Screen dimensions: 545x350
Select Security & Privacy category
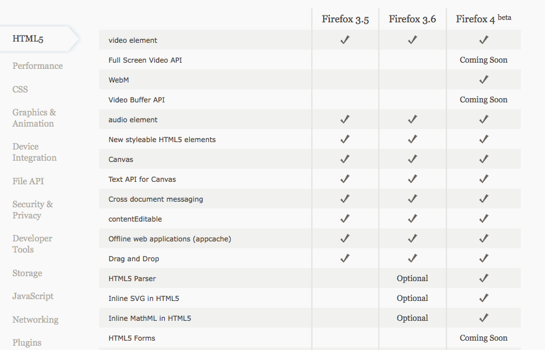point(33,210)
